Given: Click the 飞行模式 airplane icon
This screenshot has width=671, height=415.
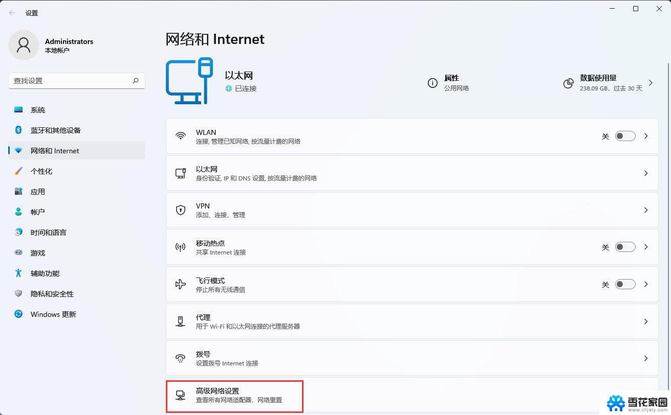Looking at the screenshot, I should [181, 284].
